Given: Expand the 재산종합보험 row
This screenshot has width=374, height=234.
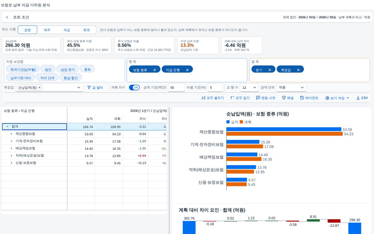Looking at the screenshot, I should [x=12, y=134].
